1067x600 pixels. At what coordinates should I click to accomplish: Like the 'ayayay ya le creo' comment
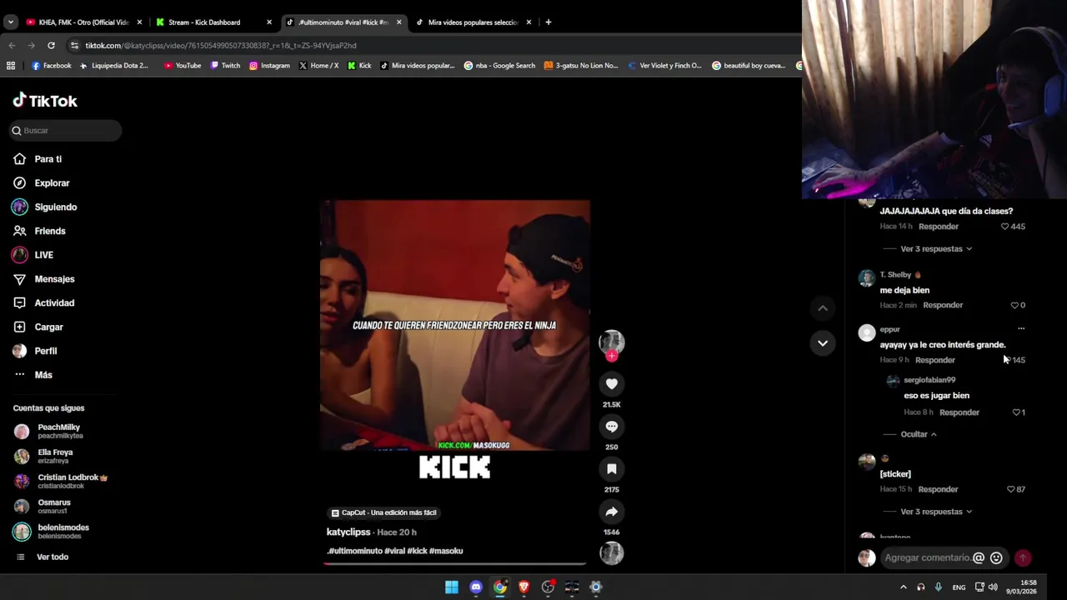click(x=1007, y=360)
